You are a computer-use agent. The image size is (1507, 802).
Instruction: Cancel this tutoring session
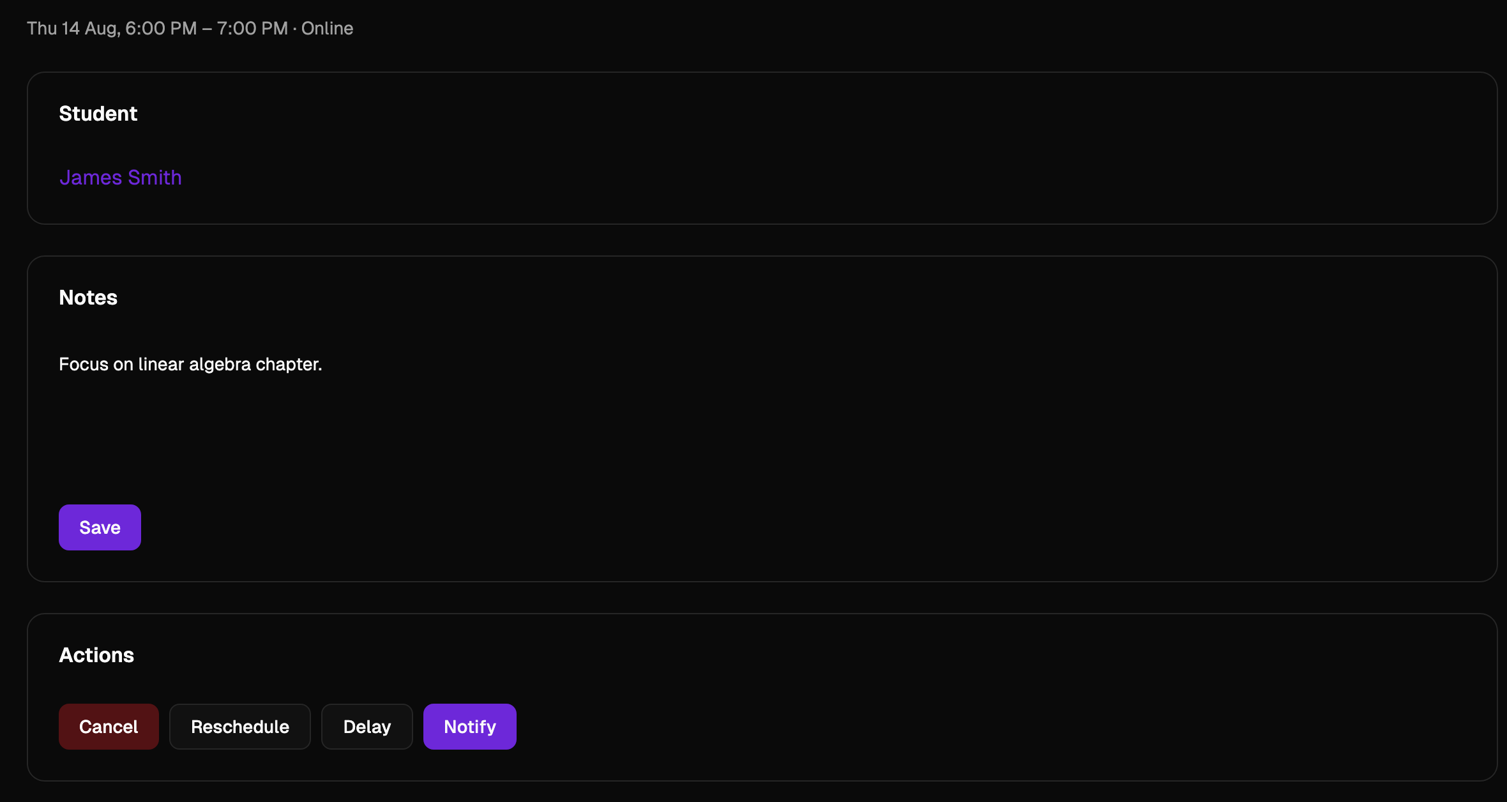tap(109, 727)
